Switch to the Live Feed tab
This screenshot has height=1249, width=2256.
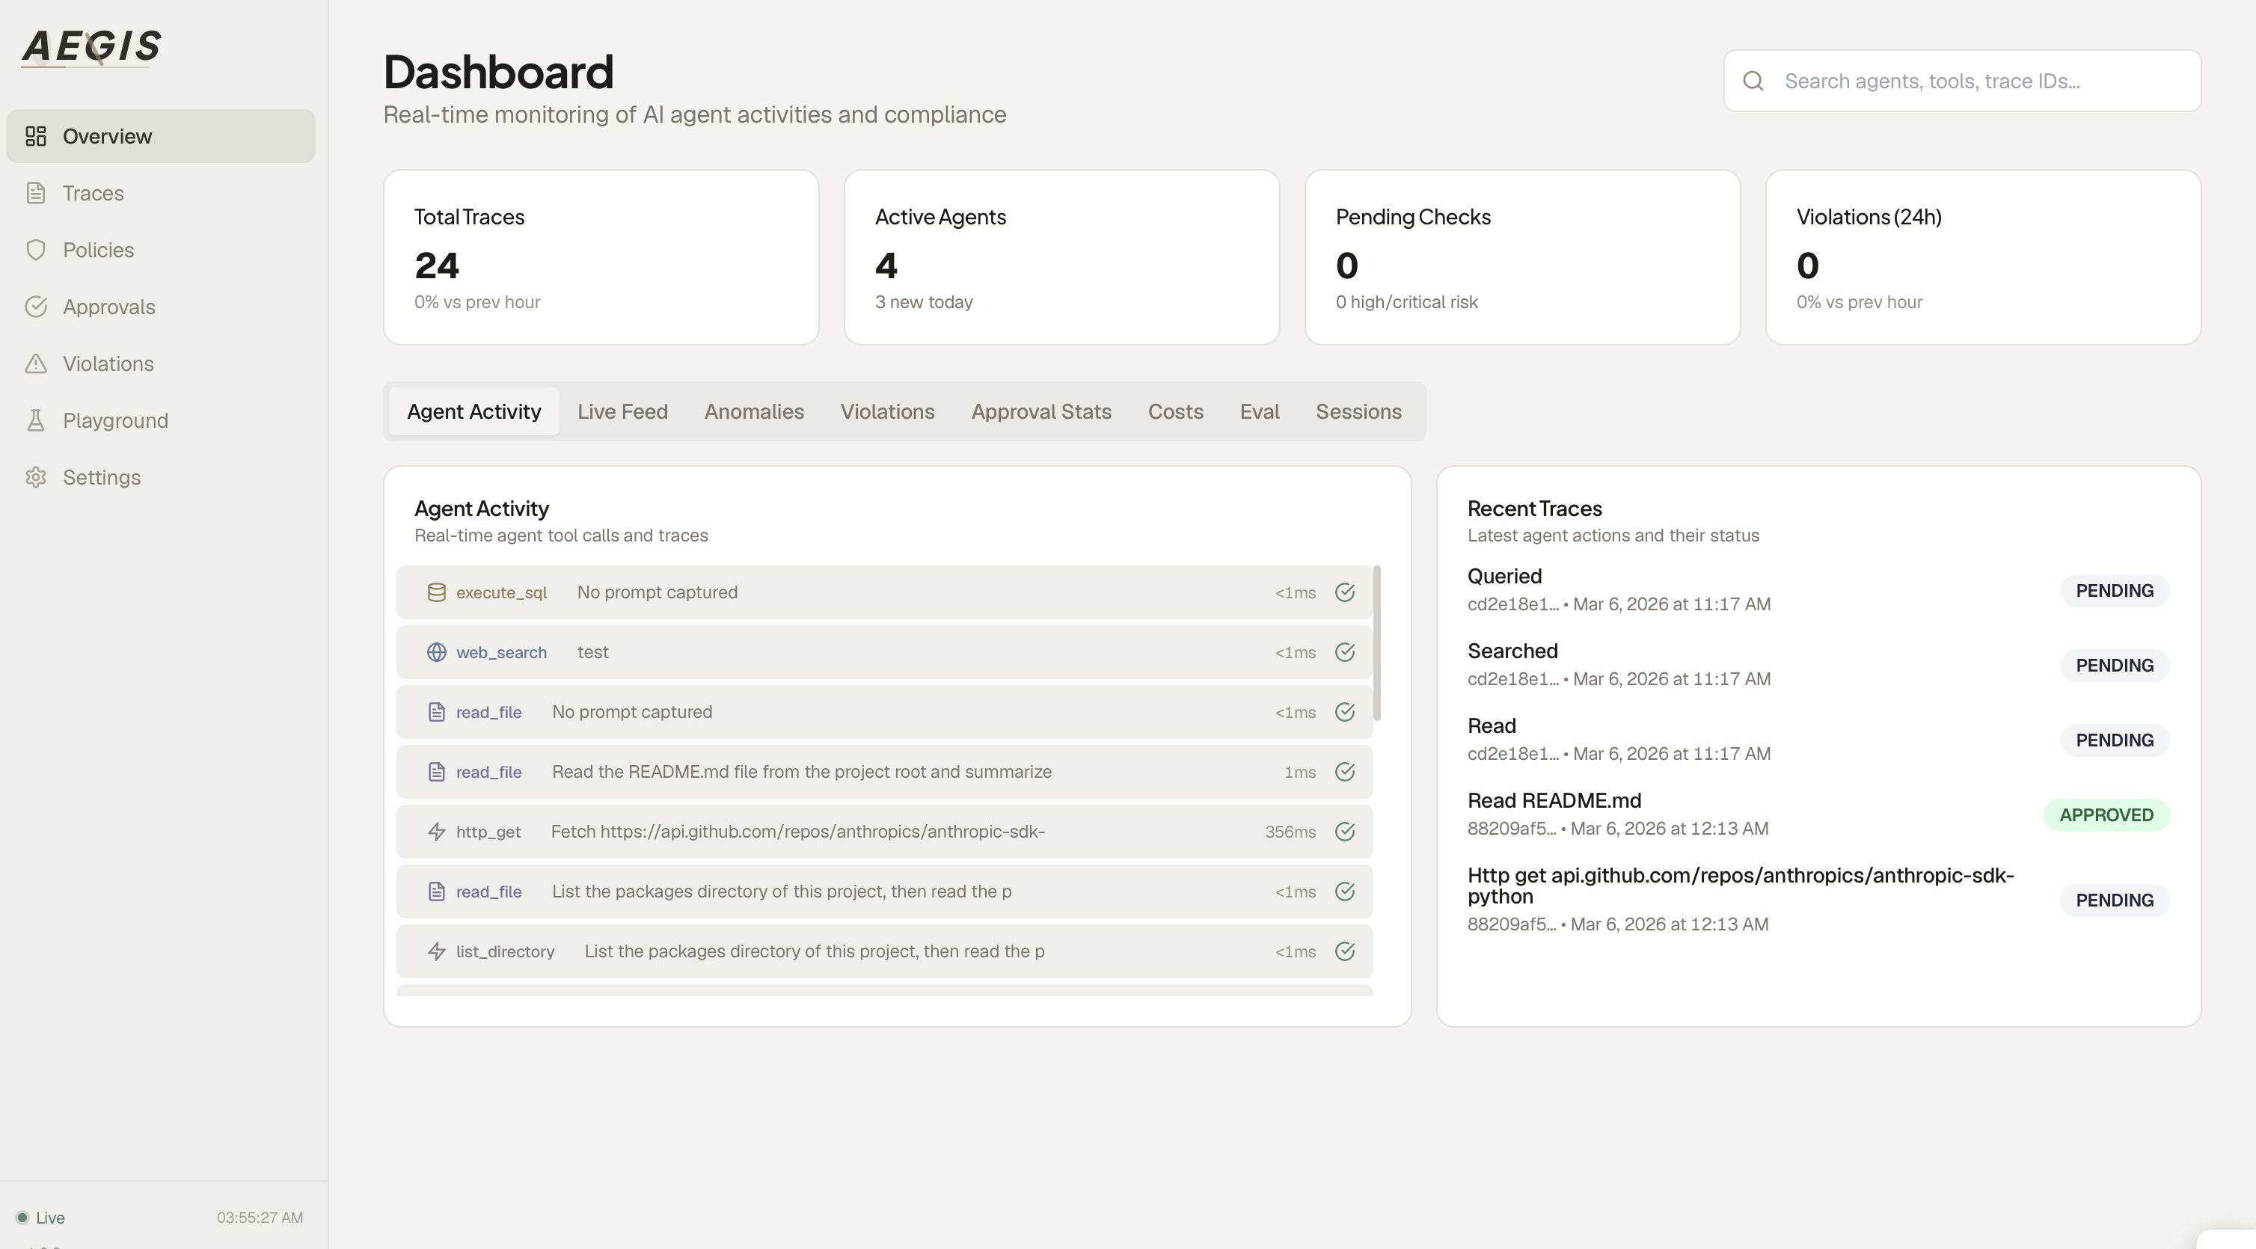pos(622,411)
